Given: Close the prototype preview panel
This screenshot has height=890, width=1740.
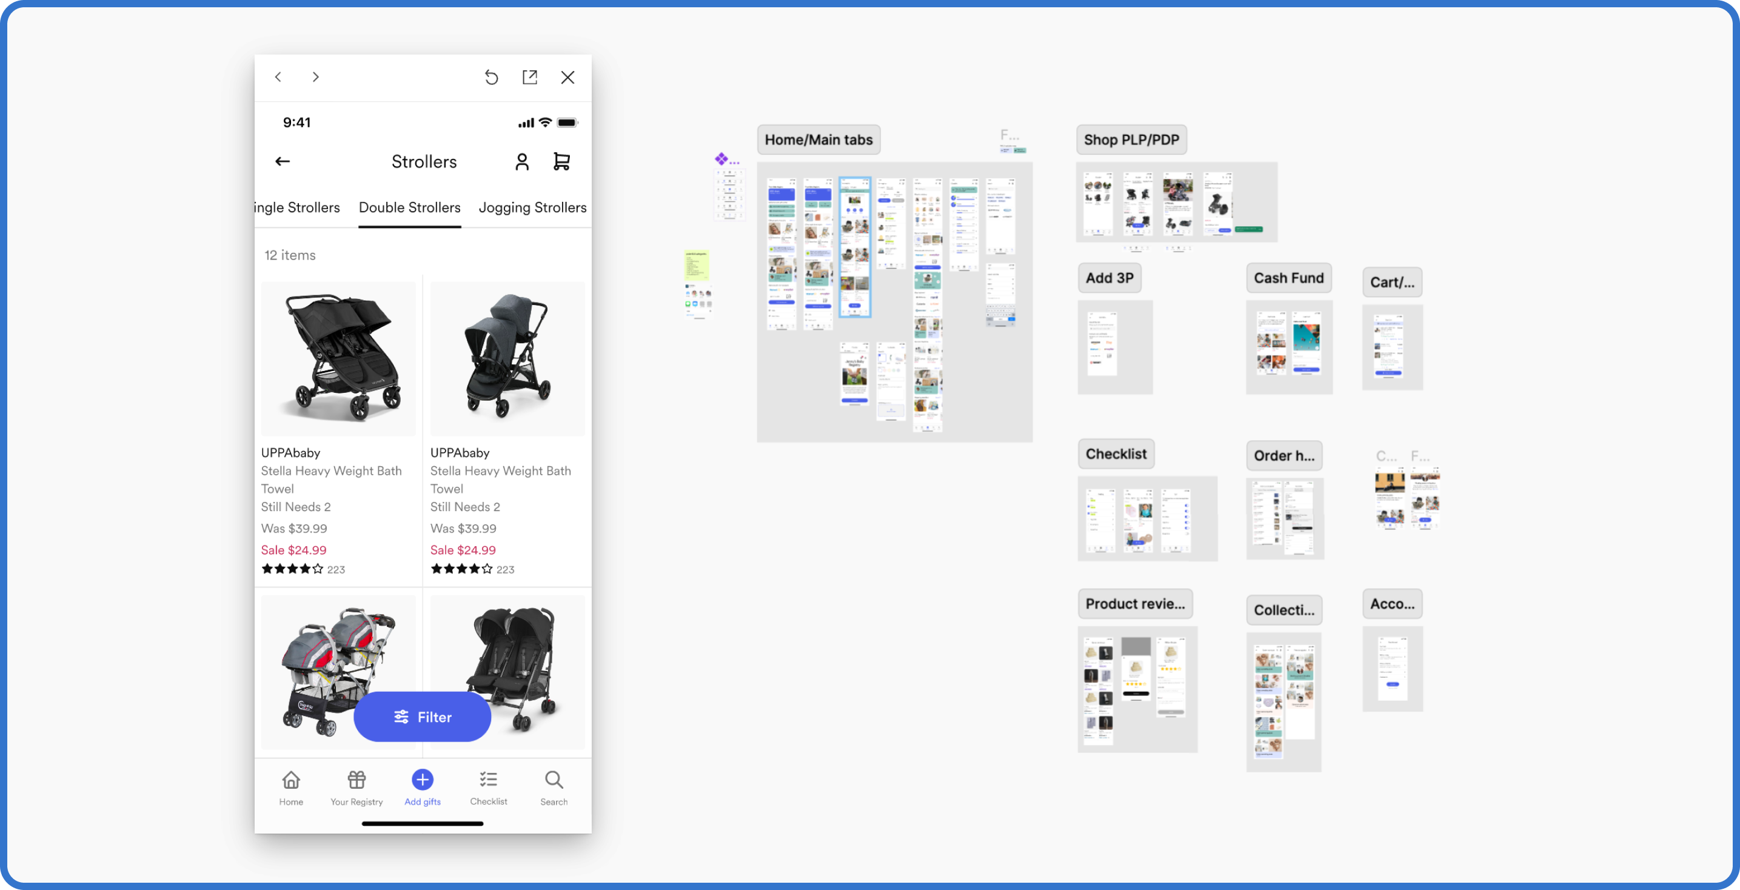Looking at the screenshot, I should (567, 78).
